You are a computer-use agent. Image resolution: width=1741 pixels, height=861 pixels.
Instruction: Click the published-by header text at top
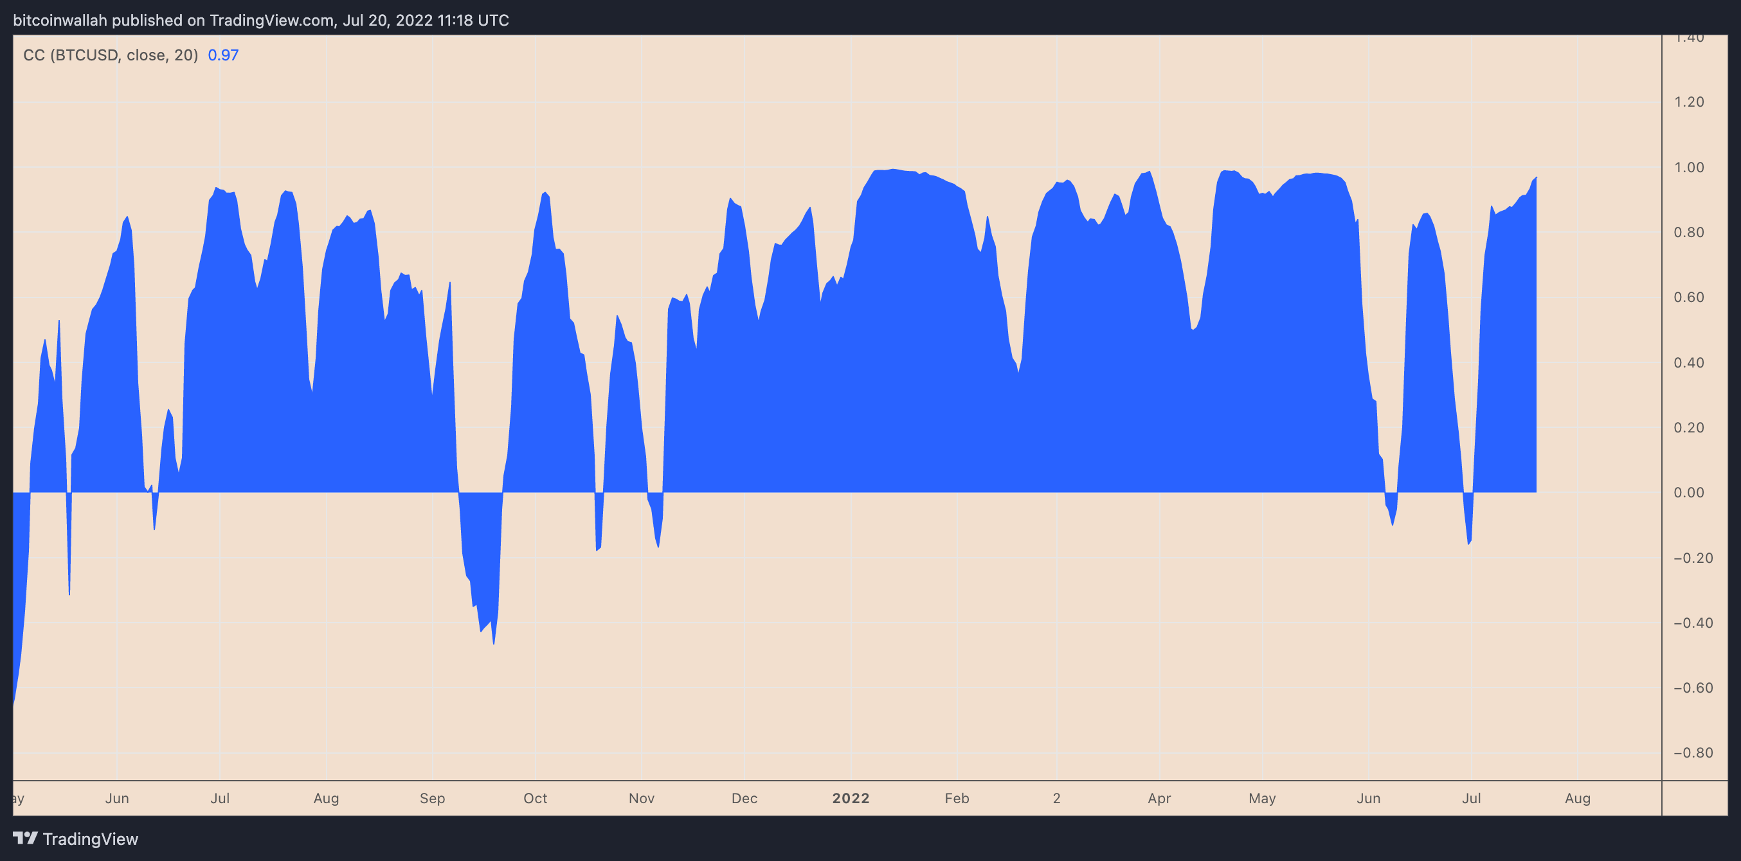[261, 21]
